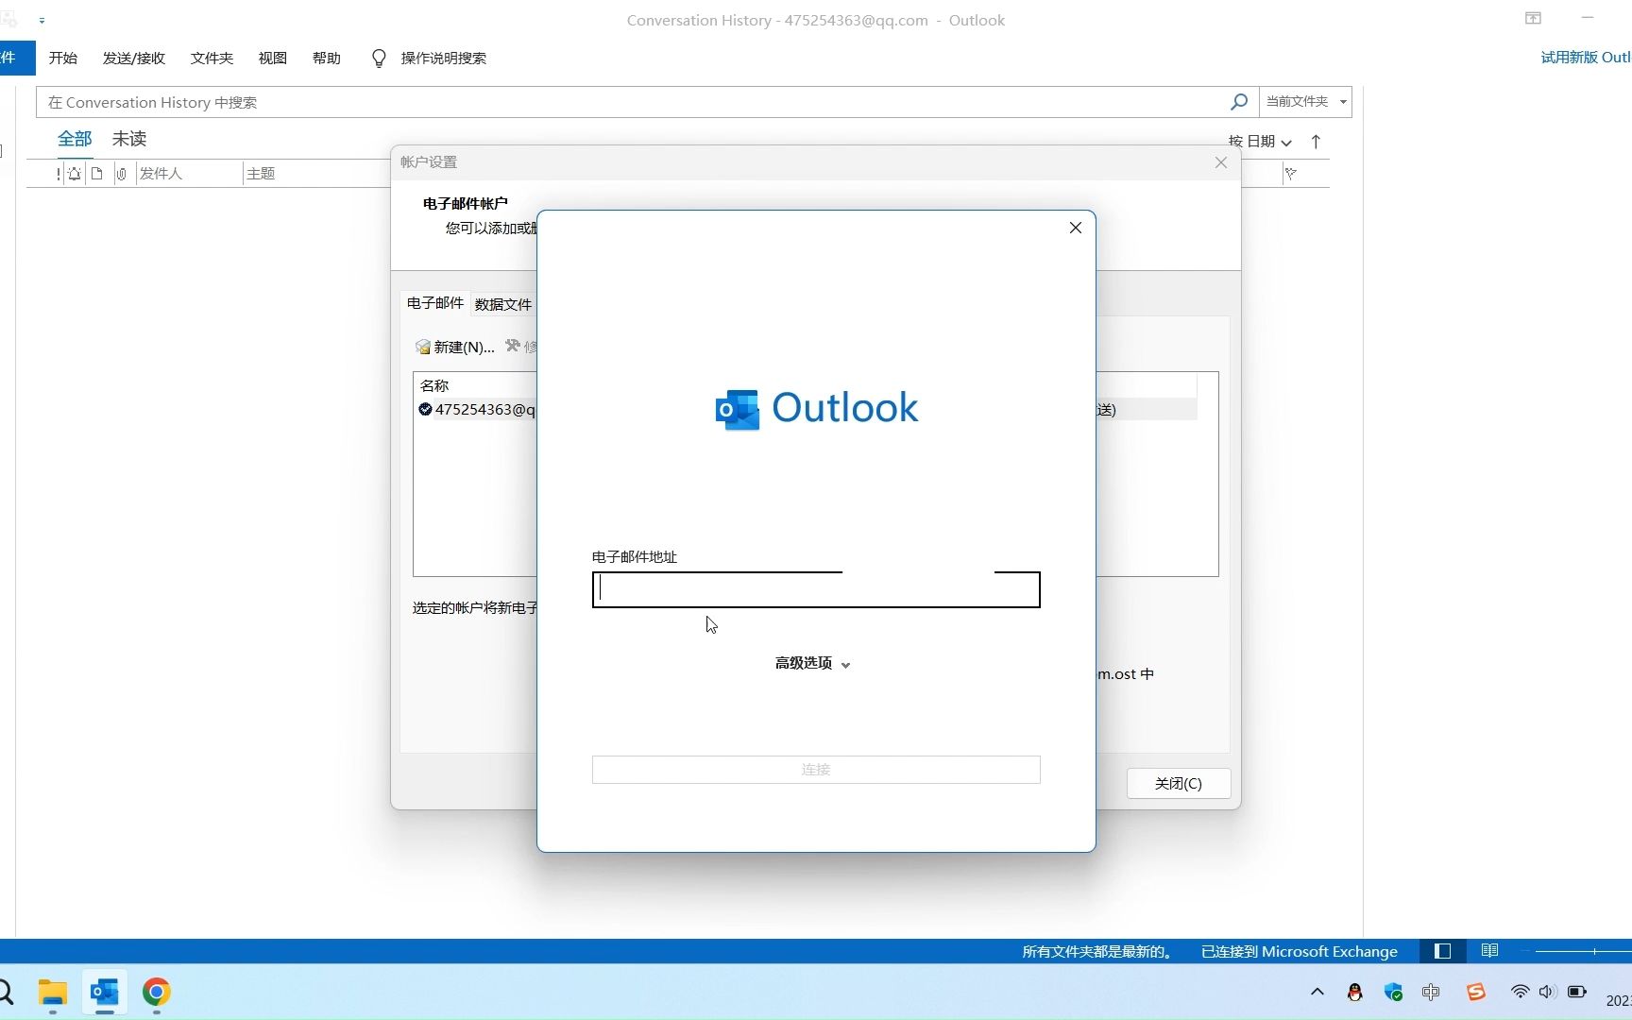1632x1020 pixels.
Task: Show 未读 messages filter
Action: 129,139
